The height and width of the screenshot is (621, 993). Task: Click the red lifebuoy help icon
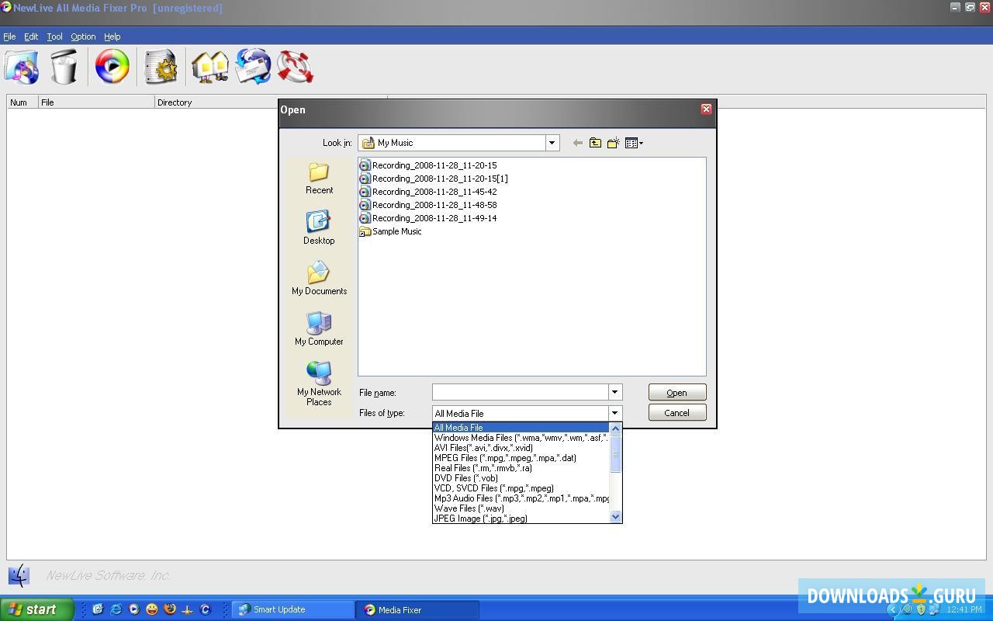(296, 67)
